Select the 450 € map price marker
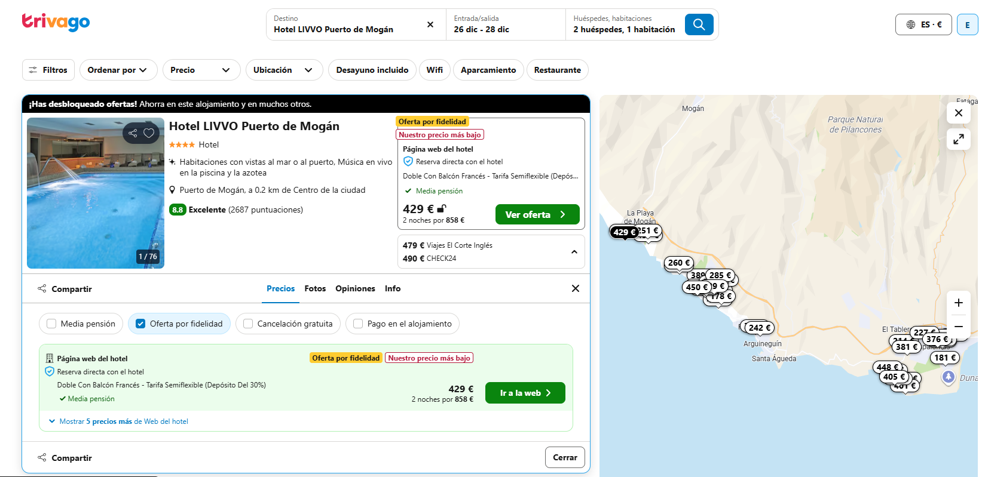The height and width of the screenshot is (477, 985). 697,287
